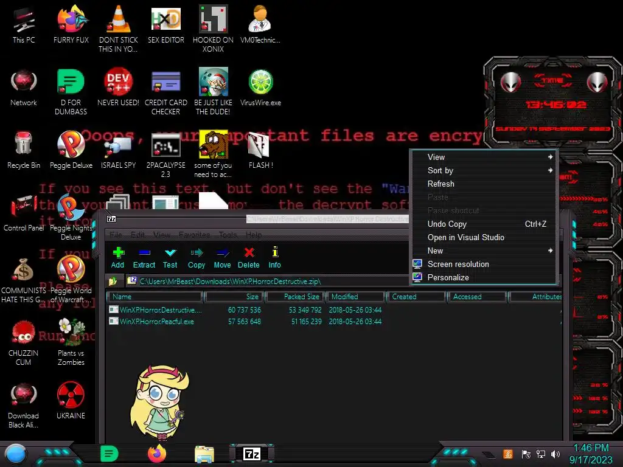Select Undo Copy in context menu
The image size is (623, 467).
click(484, 224)
